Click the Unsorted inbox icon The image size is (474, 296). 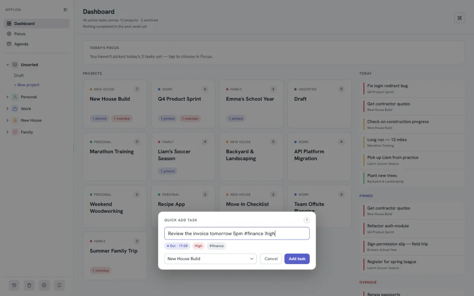(15, 65)
